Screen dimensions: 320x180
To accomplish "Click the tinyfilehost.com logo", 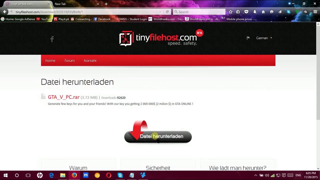I will click(x=161, y=38).
